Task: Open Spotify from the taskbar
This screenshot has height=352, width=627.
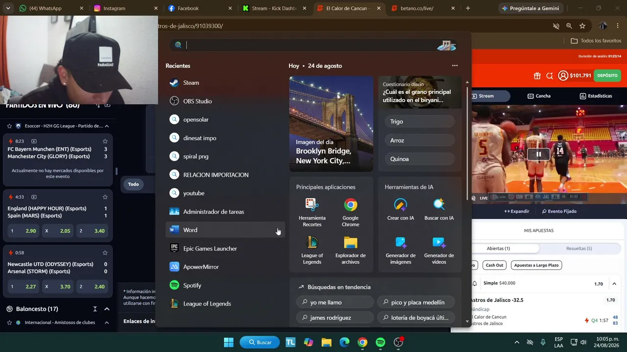Action: [380, 342]
